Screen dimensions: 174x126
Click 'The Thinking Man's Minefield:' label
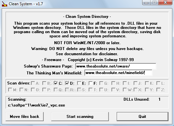coord(54,73)
